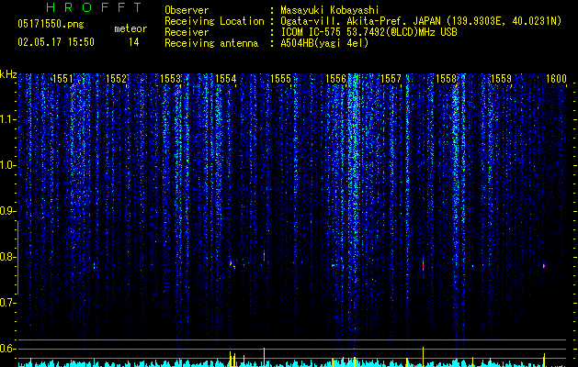Click the meteor count value 14
The height and width of the screenshot is (367, 578).
[x=133, y=42]
